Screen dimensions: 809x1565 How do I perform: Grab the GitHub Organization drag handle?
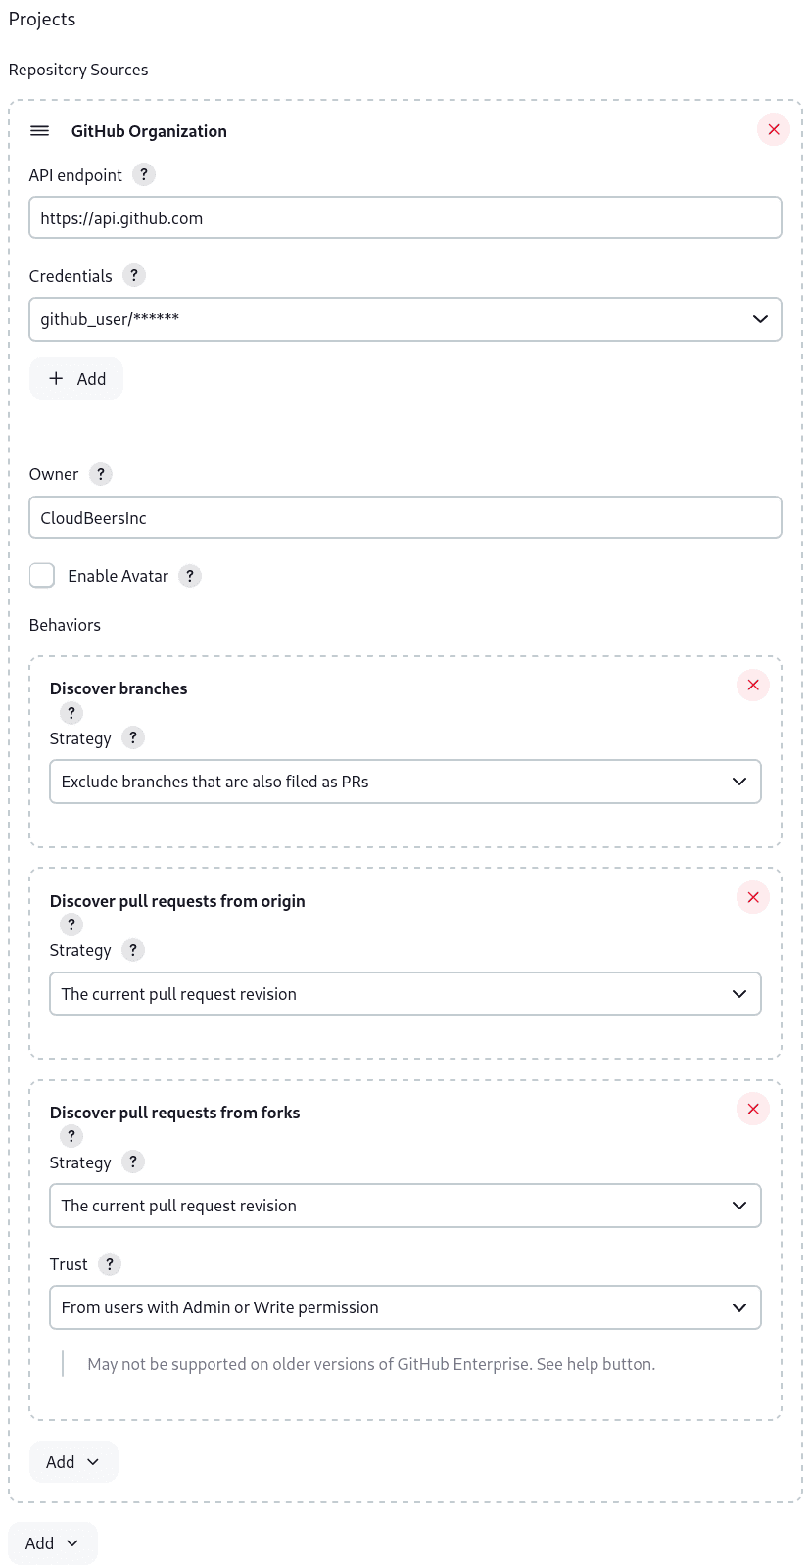coord(40,130)
